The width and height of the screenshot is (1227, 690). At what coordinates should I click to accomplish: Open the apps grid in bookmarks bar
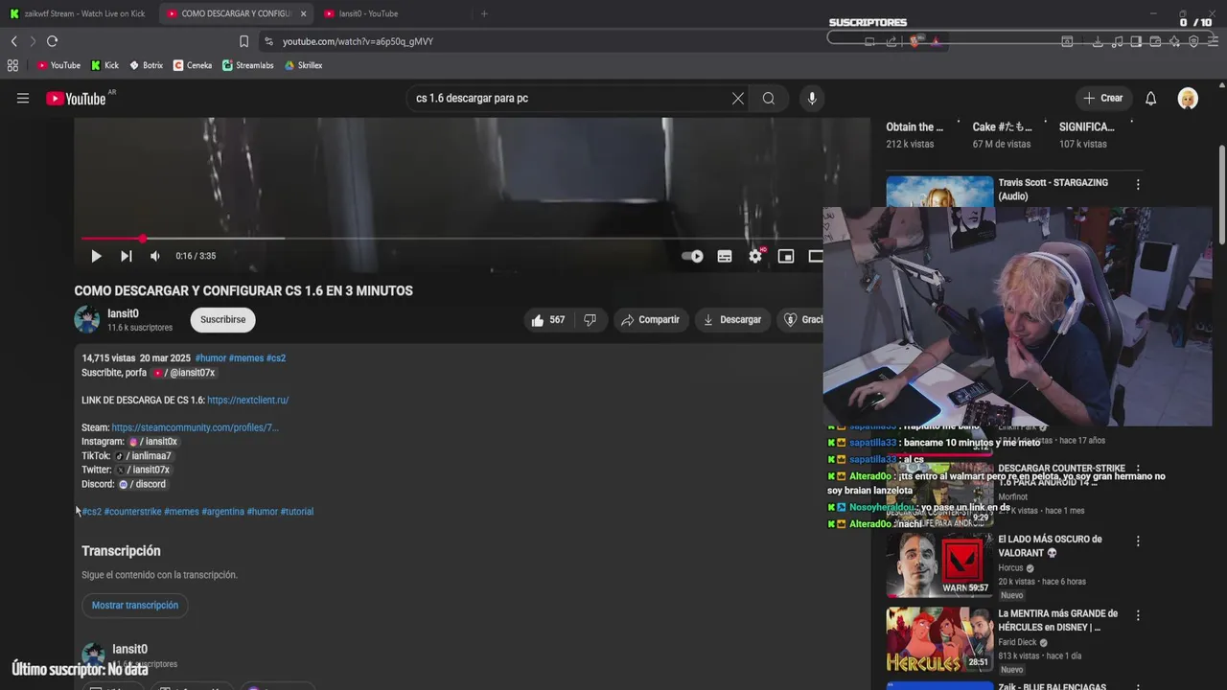coord(12,65)
